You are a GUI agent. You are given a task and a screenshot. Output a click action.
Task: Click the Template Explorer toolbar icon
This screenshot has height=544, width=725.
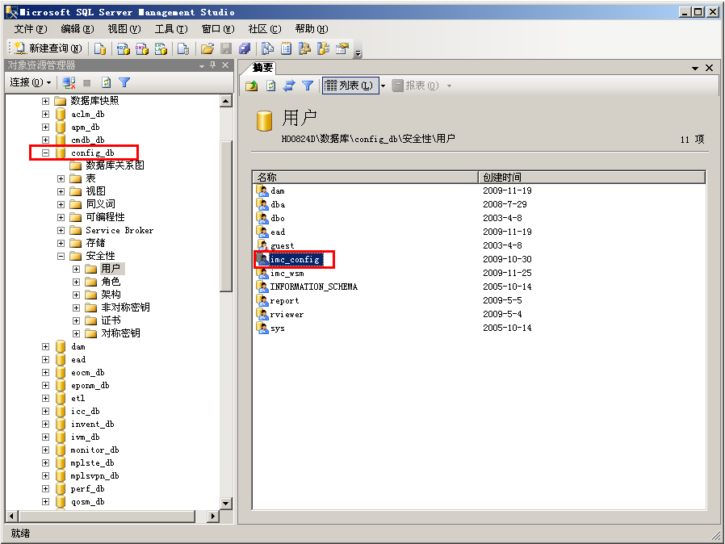pos(323,48)
